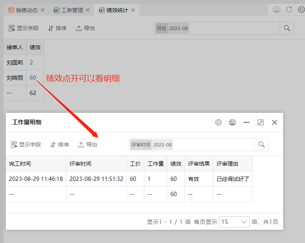Click the refresh icon in top bar
The width and height of the screenshot is (305, 243).
coord(289,9)
